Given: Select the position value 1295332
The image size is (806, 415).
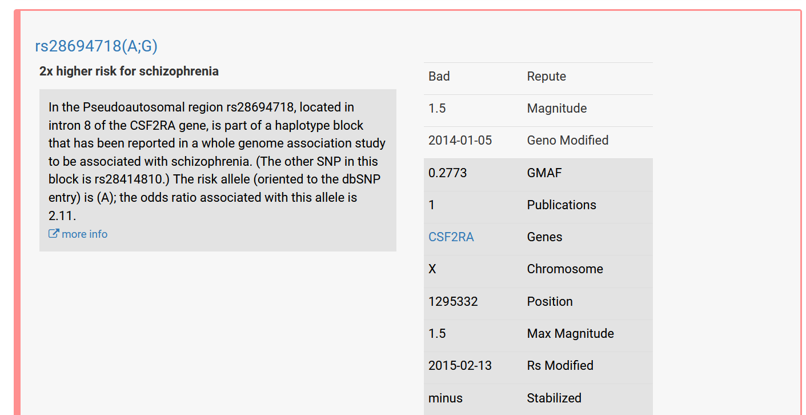Looking at the screenshot, I should pos(453,302).
